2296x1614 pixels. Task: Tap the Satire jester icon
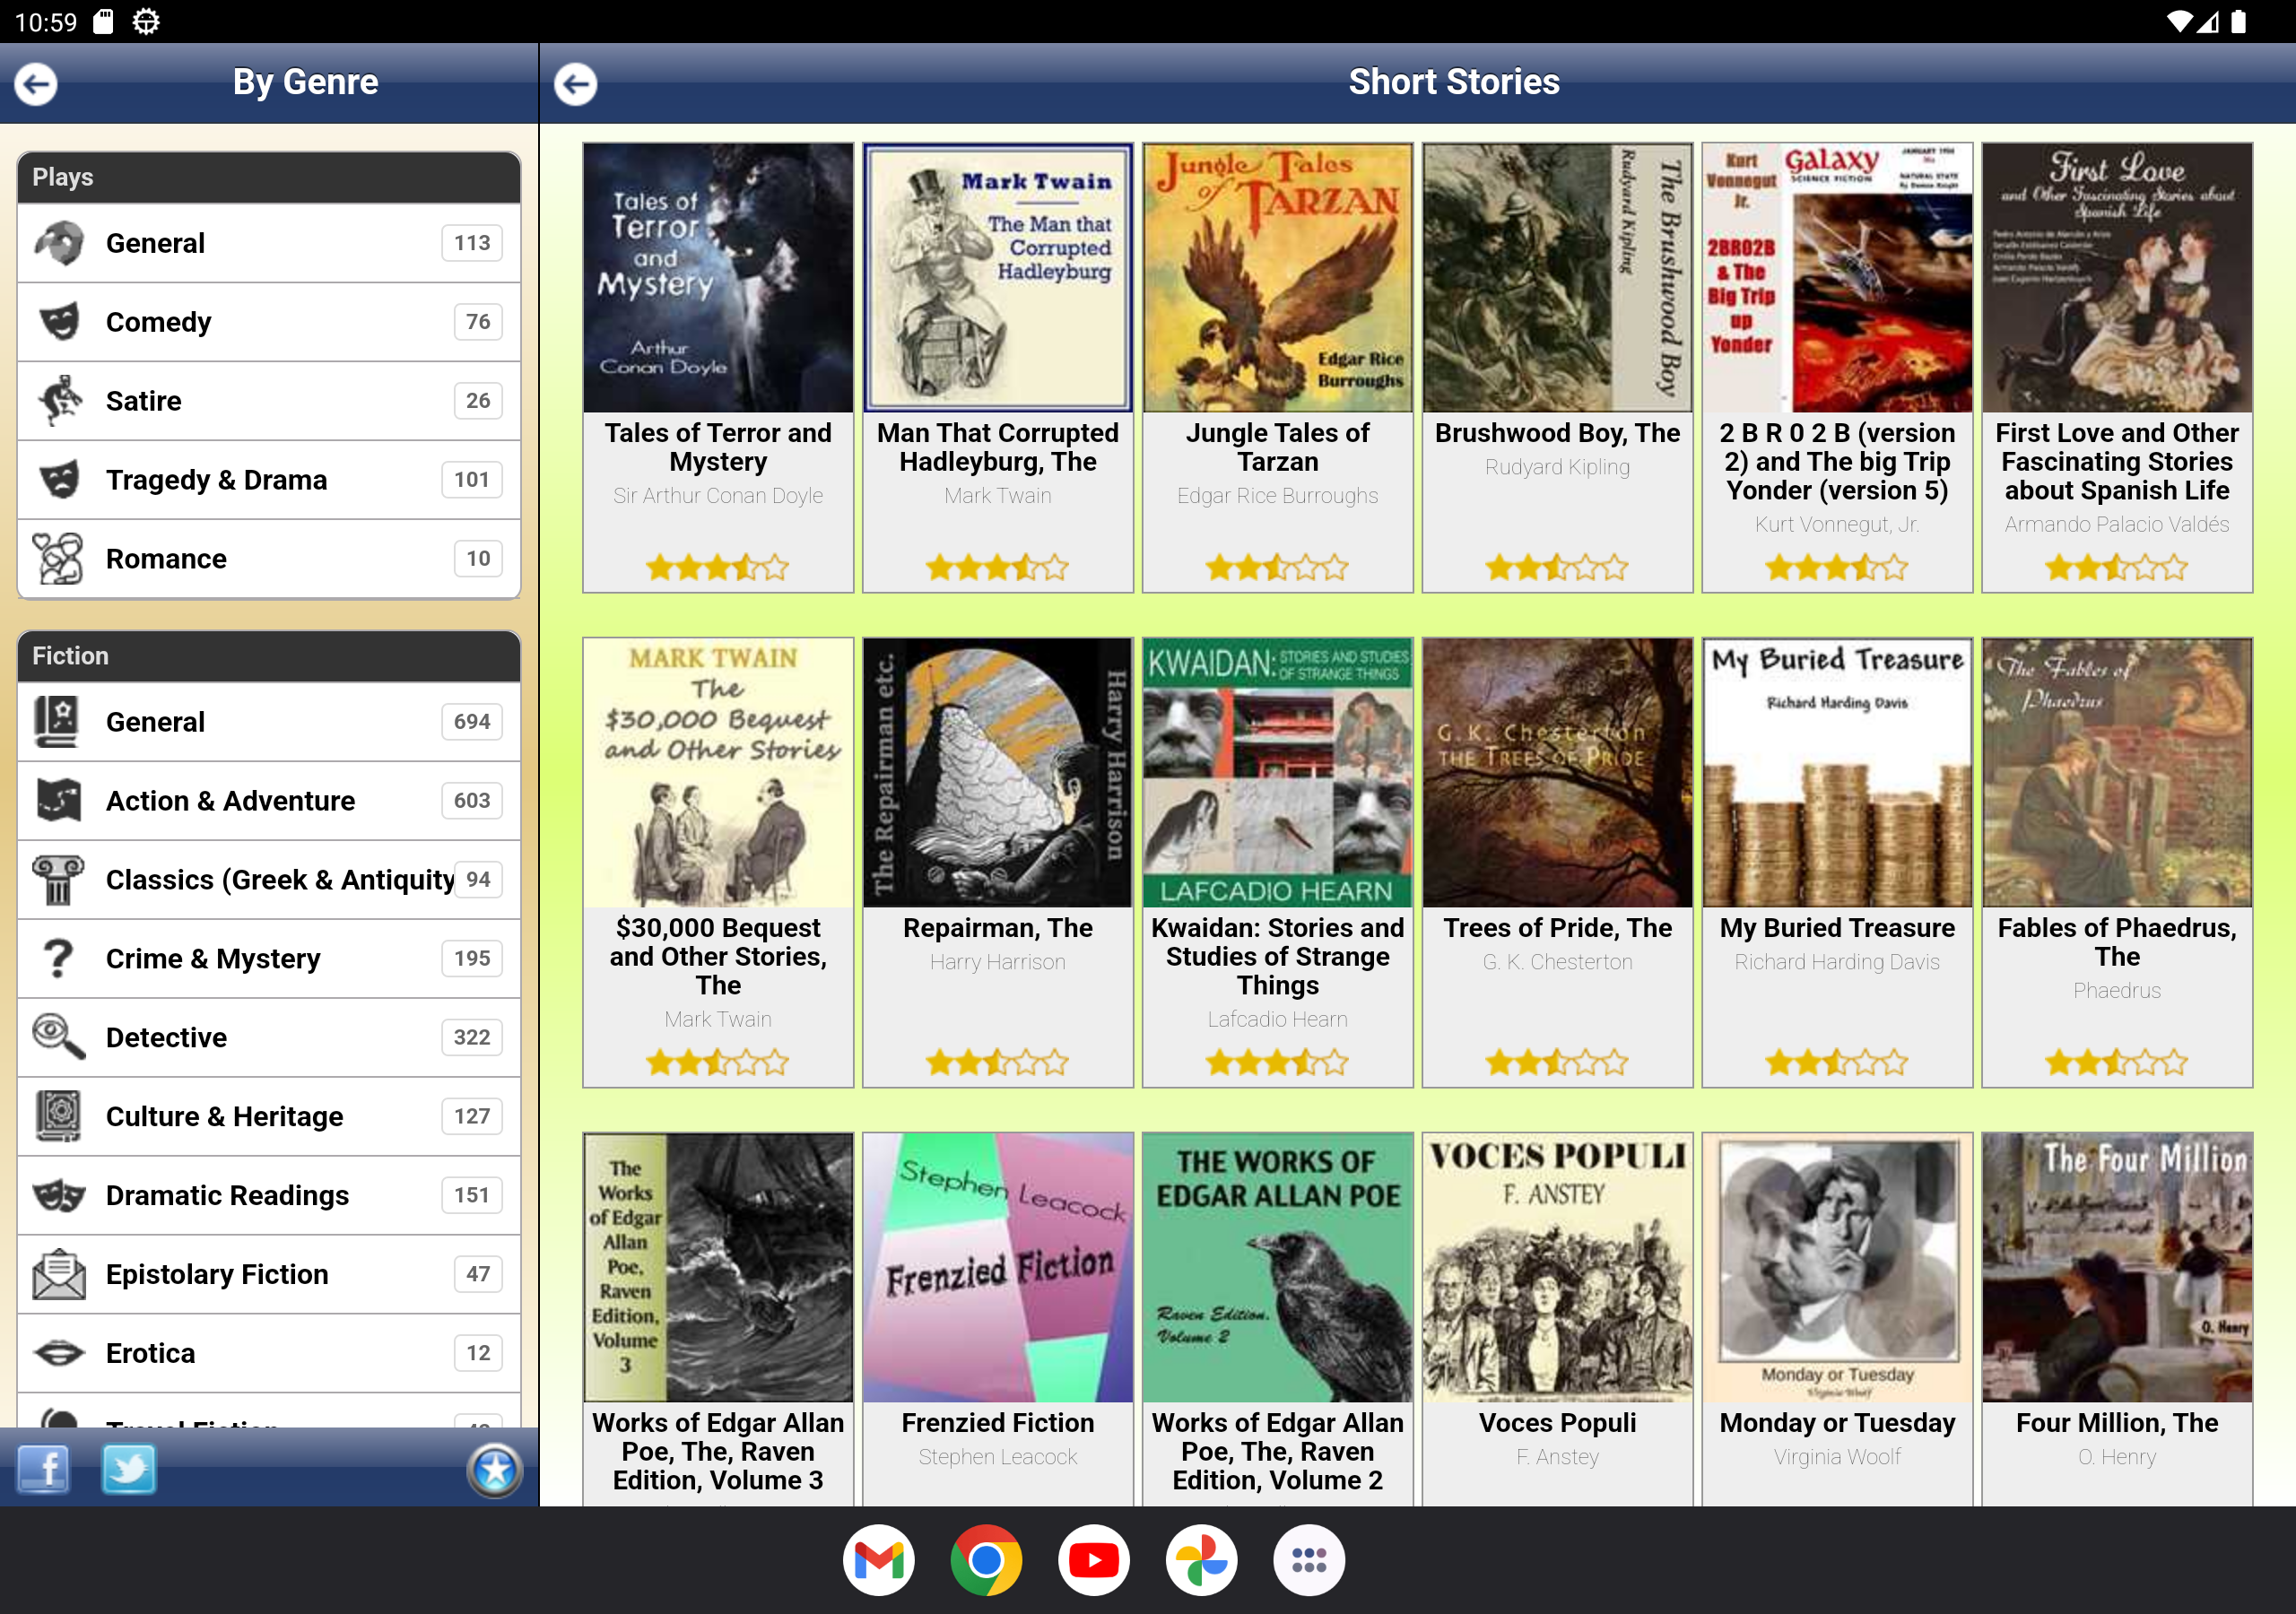click(59, 401)
